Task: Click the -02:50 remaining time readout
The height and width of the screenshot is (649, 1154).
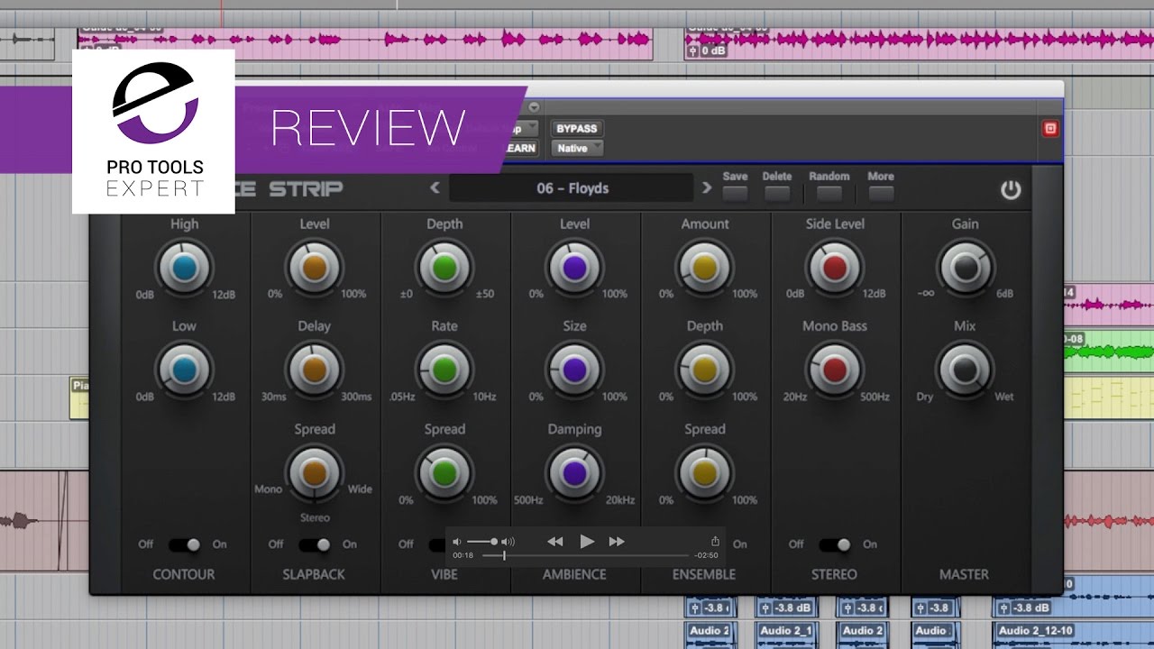Action: click(707, 556)
